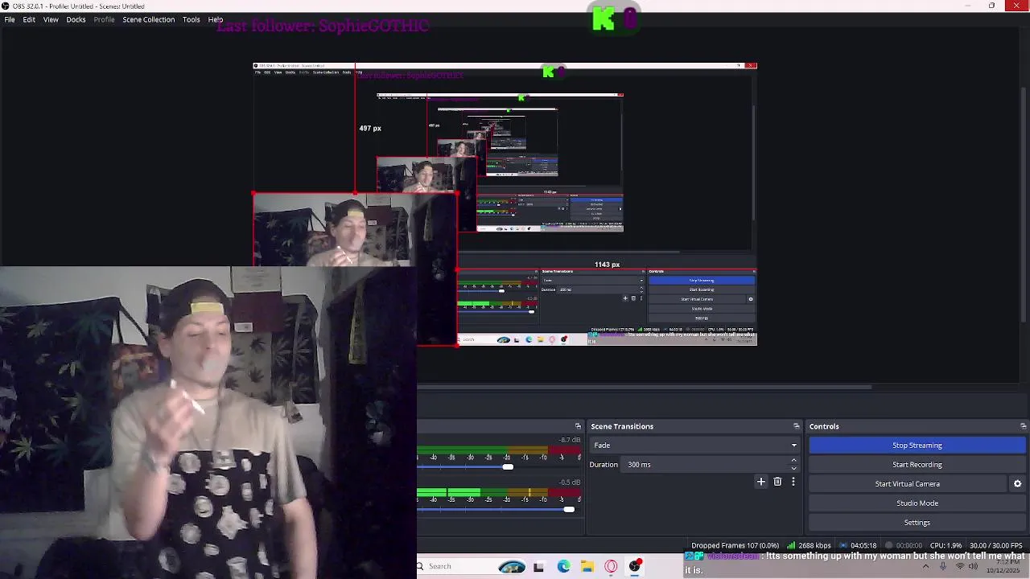
Task: Click the -0.5 dB level reading
Action: [x=571, y=482]
